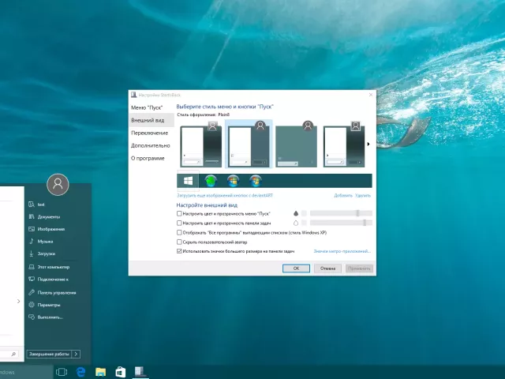The width and height of the screenshot is (505, 379).
Task: Expand the all programs arrow in Start menu
Action: pos(17,300)
